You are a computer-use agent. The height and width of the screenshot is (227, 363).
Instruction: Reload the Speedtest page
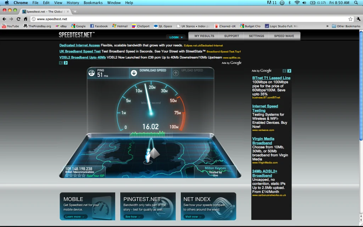coord(18,19)
